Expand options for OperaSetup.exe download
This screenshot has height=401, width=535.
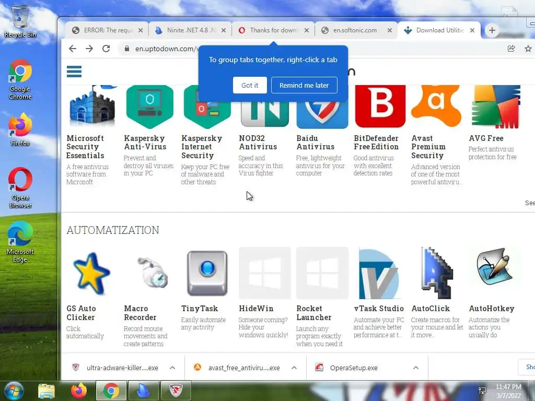click(416, 368)
